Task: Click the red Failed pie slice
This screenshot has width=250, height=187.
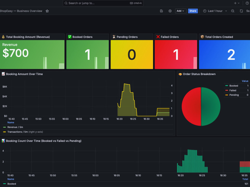Action: tap(191, 106)
